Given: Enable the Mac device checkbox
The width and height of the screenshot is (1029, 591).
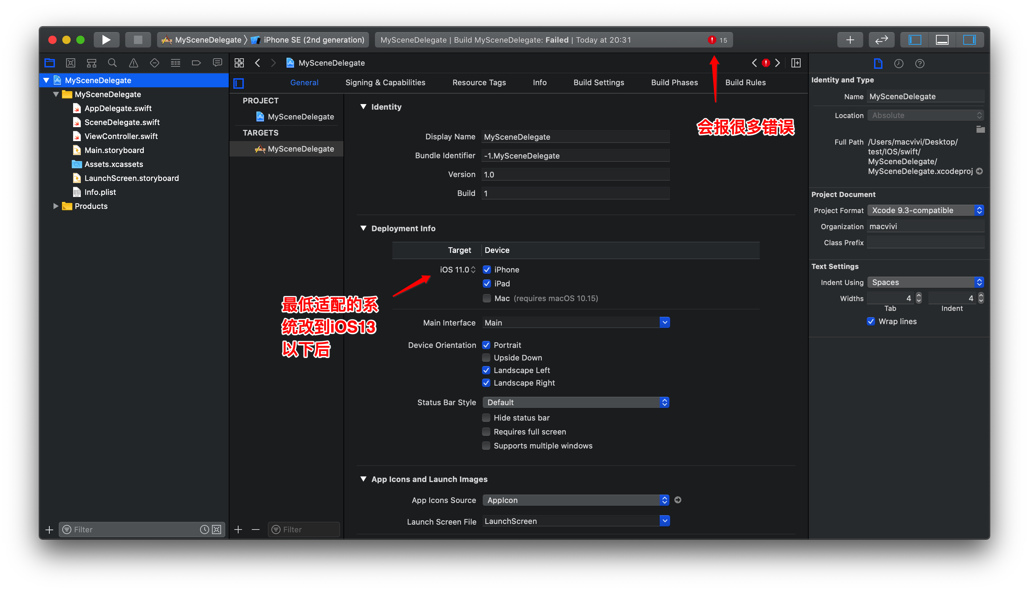Looking at the screenshot, I should pos(487,298).
